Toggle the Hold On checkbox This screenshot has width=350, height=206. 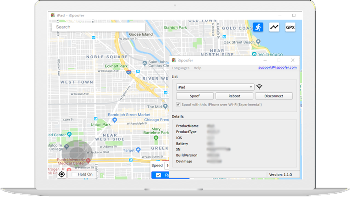[x=74, y=174]
